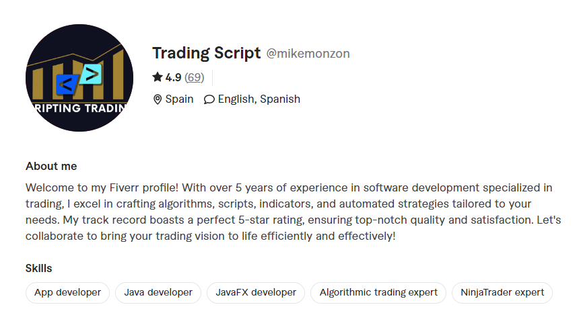Click the Trading Script seller name
Image resolution: width=577 pixels, height=309 pixels.
click(x=207, y=53)
